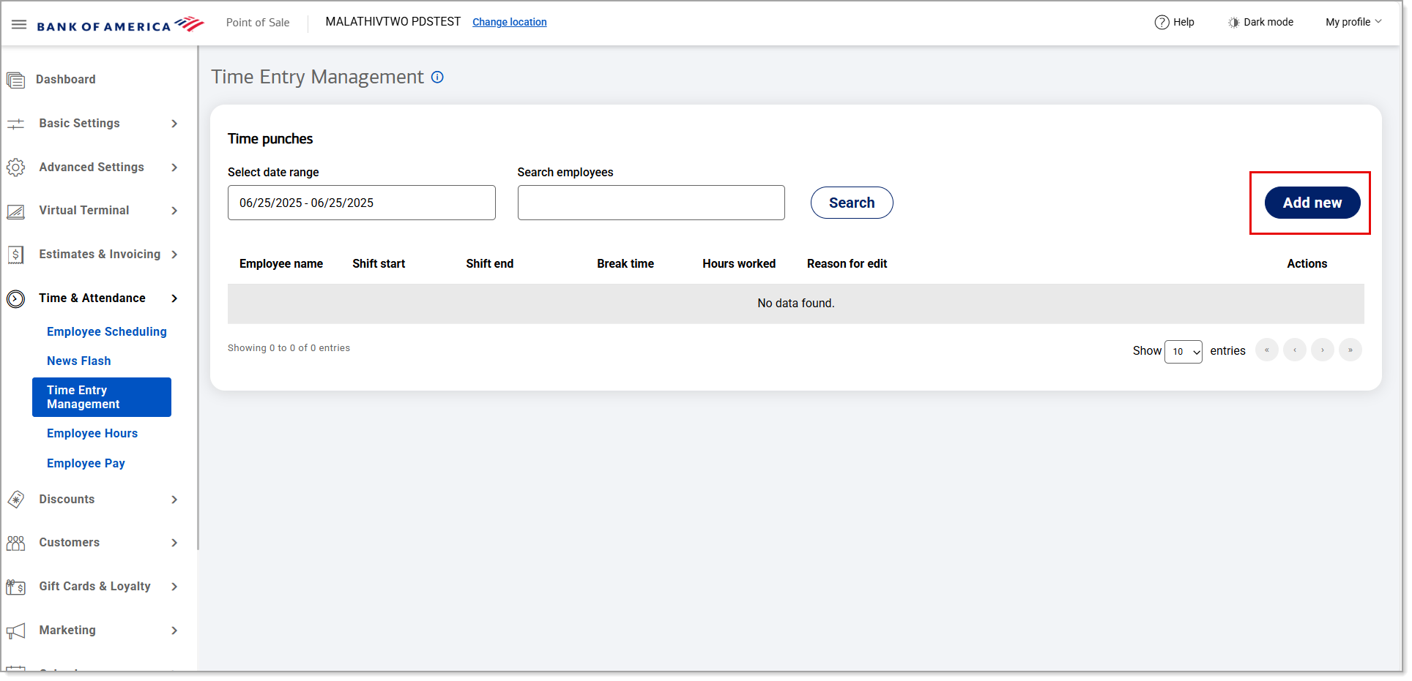This screenshot has height=681, width=1412.
Task: Expand the Gift Cards & Loyalty chevron
Action: click(174, 587)
